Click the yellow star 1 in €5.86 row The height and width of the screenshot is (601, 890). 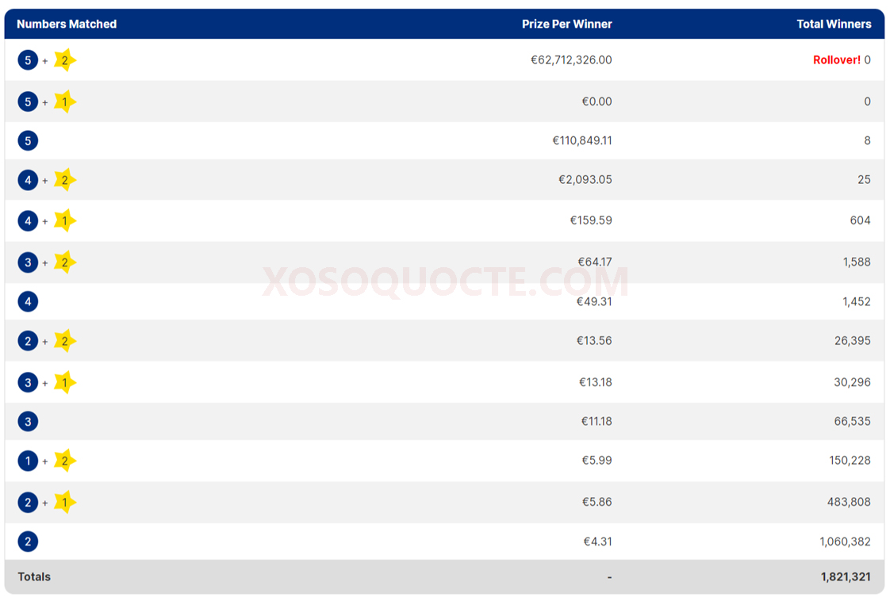pyautogui.click(x=65, y=502)
